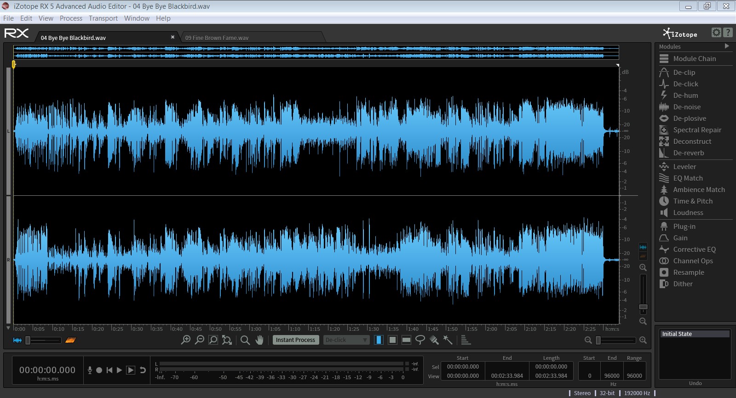Click the zoom in tool magnifier
Screen dimensions: 736x398
pos(185,340)
